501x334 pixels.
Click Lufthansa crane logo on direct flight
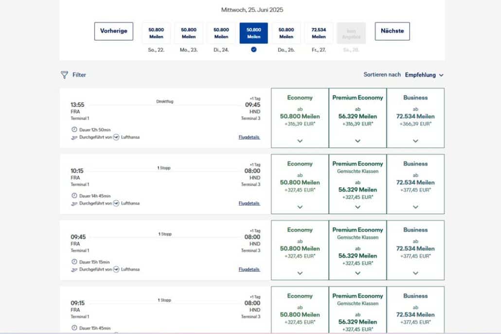click(x=116, y=138)
